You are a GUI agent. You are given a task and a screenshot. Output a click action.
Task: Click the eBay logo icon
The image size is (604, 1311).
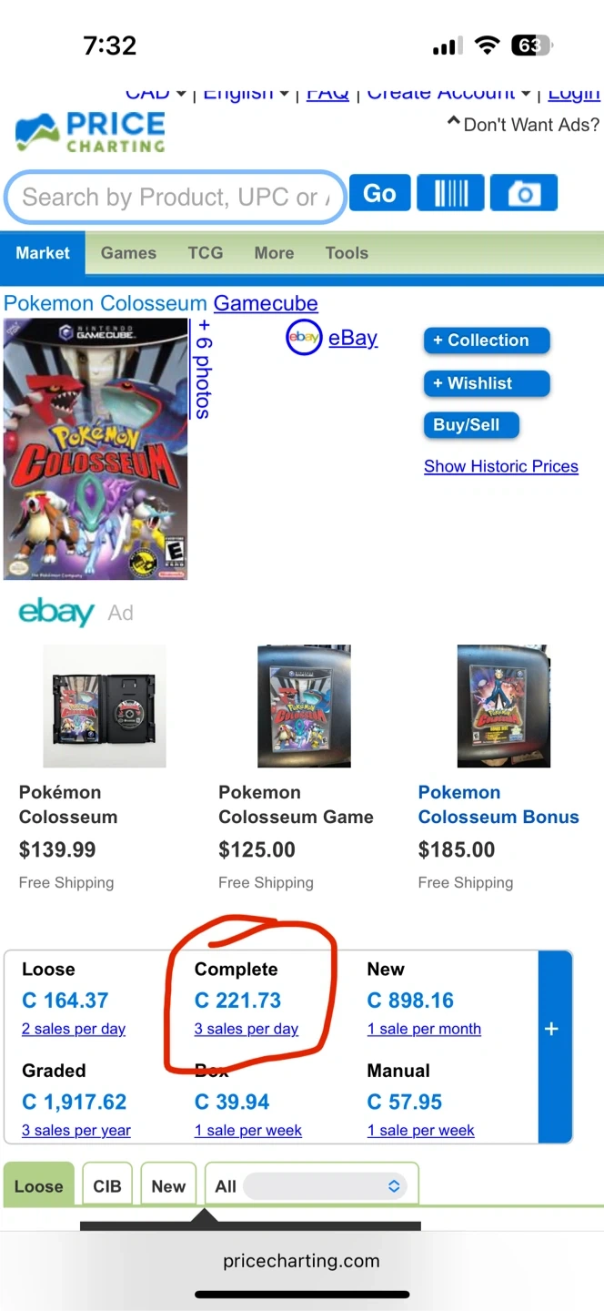coord(304,338)
